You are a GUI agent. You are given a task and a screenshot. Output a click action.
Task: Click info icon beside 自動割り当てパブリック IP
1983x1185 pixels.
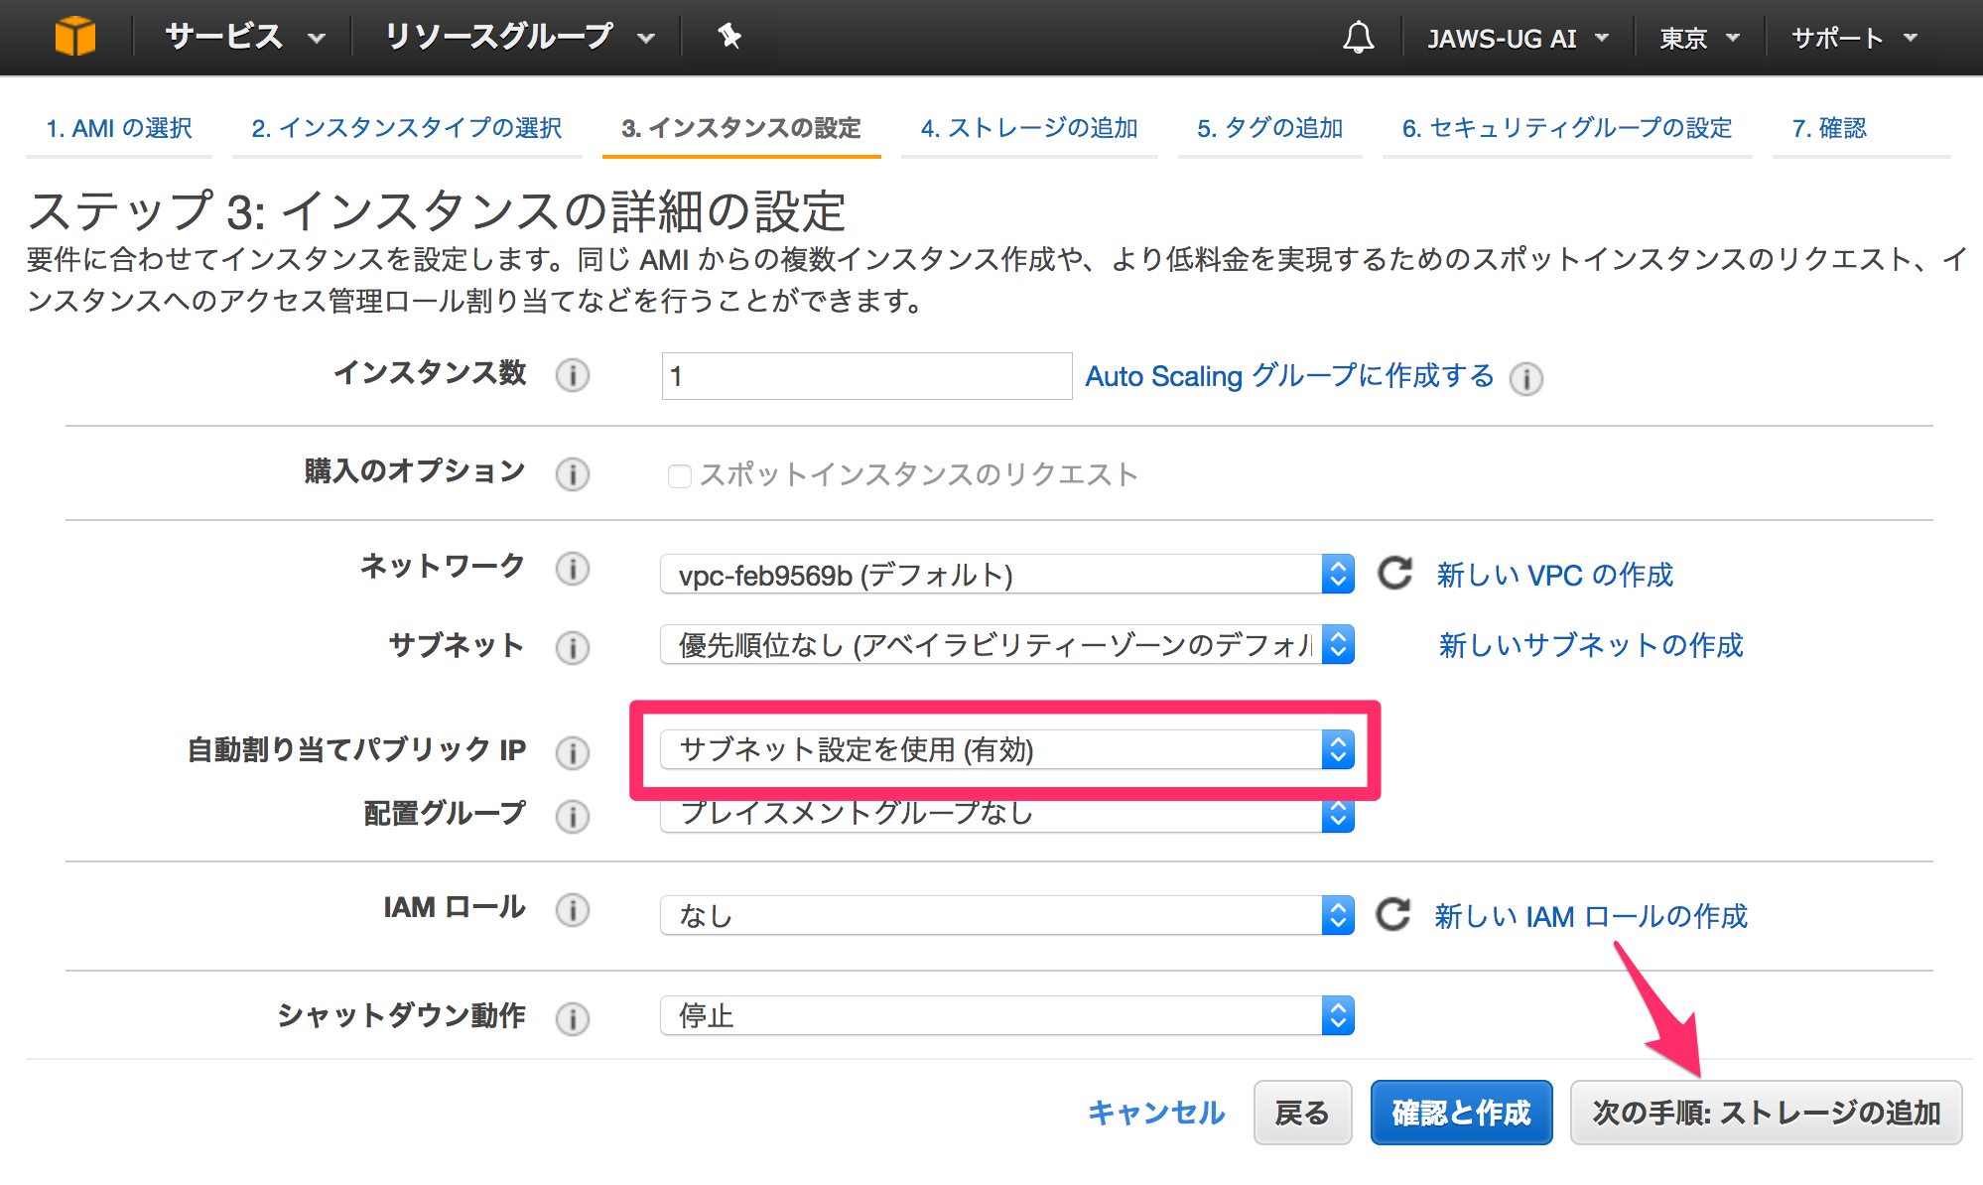[572, 752]
